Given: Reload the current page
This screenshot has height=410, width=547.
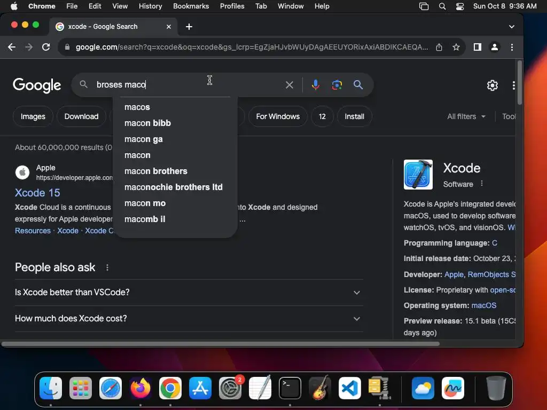Looking at the screenshot, I should click(46, 47).
